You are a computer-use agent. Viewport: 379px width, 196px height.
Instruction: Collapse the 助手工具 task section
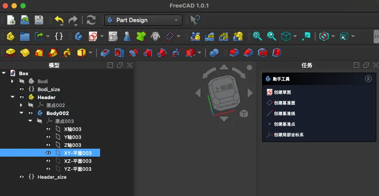[368, 79]
